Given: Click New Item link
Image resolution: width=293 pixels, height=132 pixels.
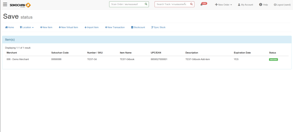Looking at the screenshot, I should coord(46,27).
